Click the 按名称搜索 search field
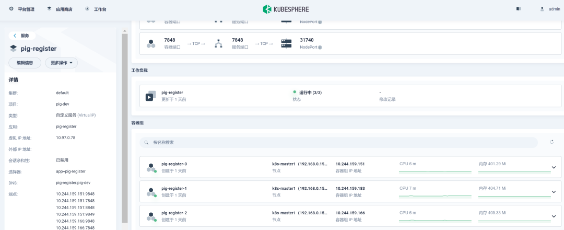This screenshot has height=230, width=564. click(339, 142)
